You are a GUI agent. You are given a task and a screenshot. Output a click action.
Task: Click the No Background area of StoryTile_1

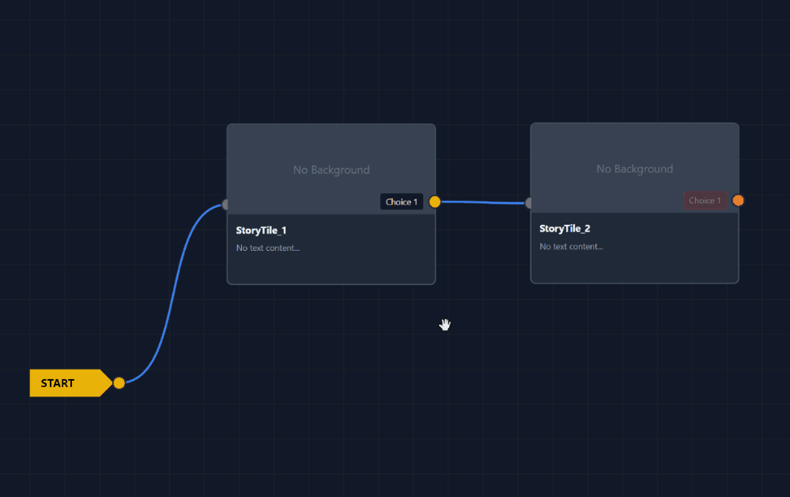(331, 169)
